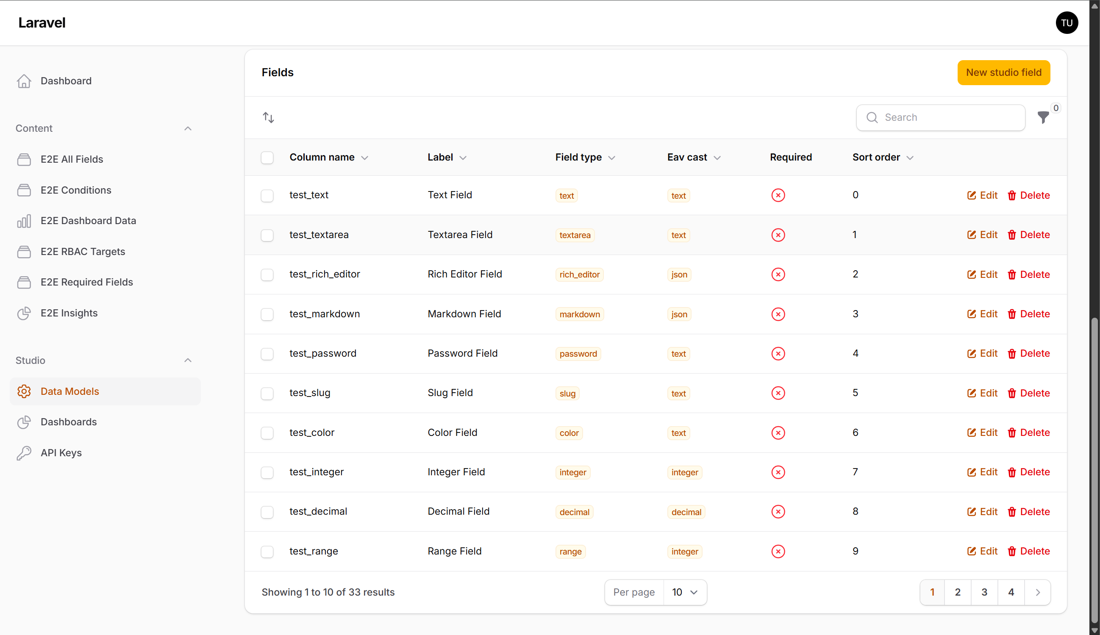The height and width of the screenshot is (635, 1100).
Task: Open E2E Conditions in the sidebar
Action: [x=76, y=190]
